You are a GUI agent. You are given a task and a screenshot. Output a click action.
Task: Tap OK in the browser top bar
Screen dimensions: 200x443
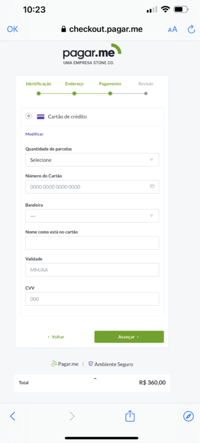click(12, 29)
